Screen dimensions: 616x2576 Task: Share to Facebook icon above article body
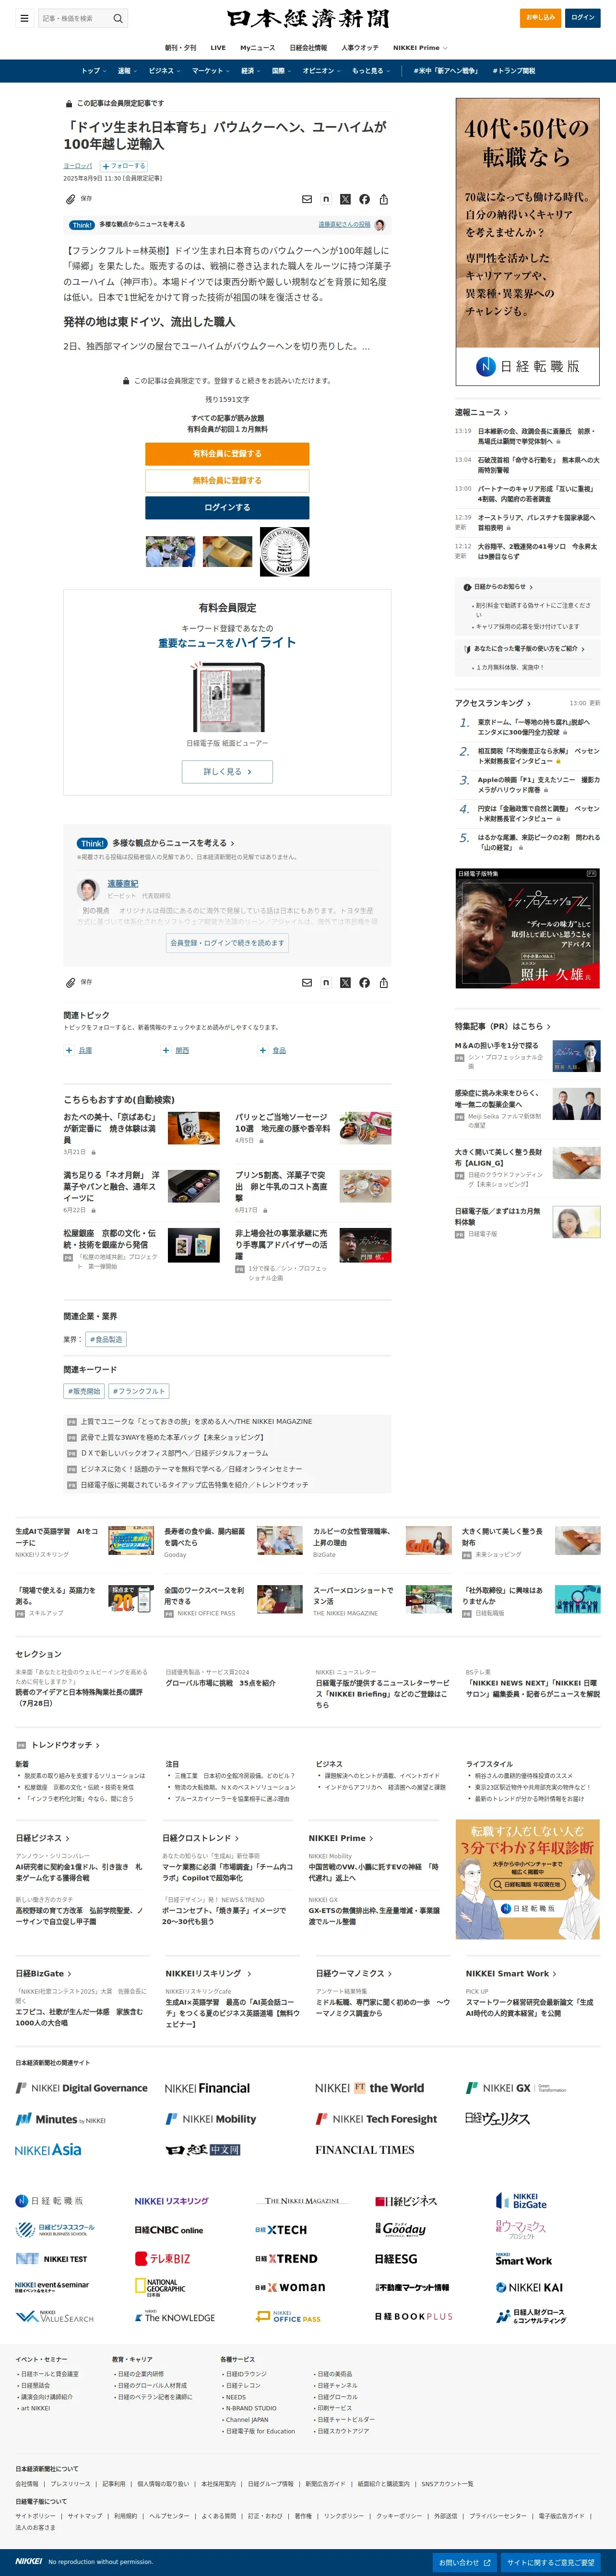364,199
